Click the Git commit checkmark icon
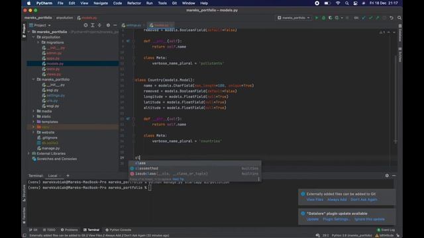424x238 pixels. pyautogui.click(x=371, y=18)
